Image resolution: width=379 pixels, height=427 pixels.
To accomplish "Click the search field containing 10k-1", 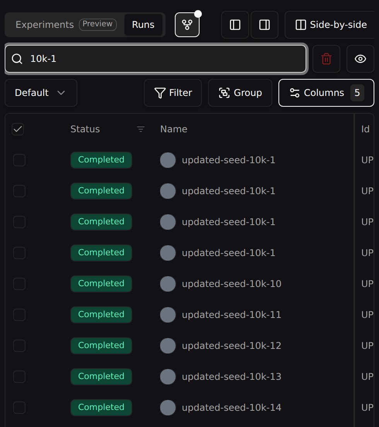I will (156, 59).
